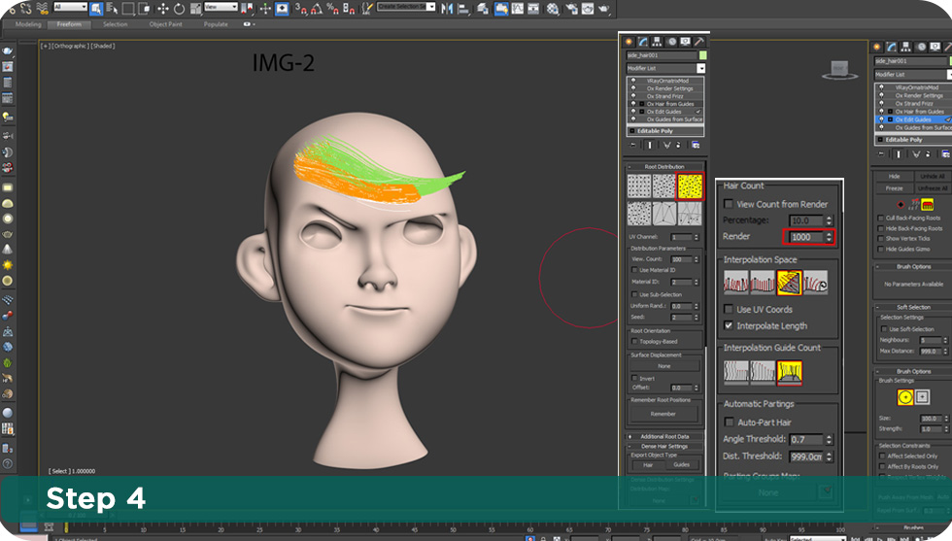Uncheck Interpolate Length option
The height and width of the screenshot is (541, 952).
click(730, 326)
